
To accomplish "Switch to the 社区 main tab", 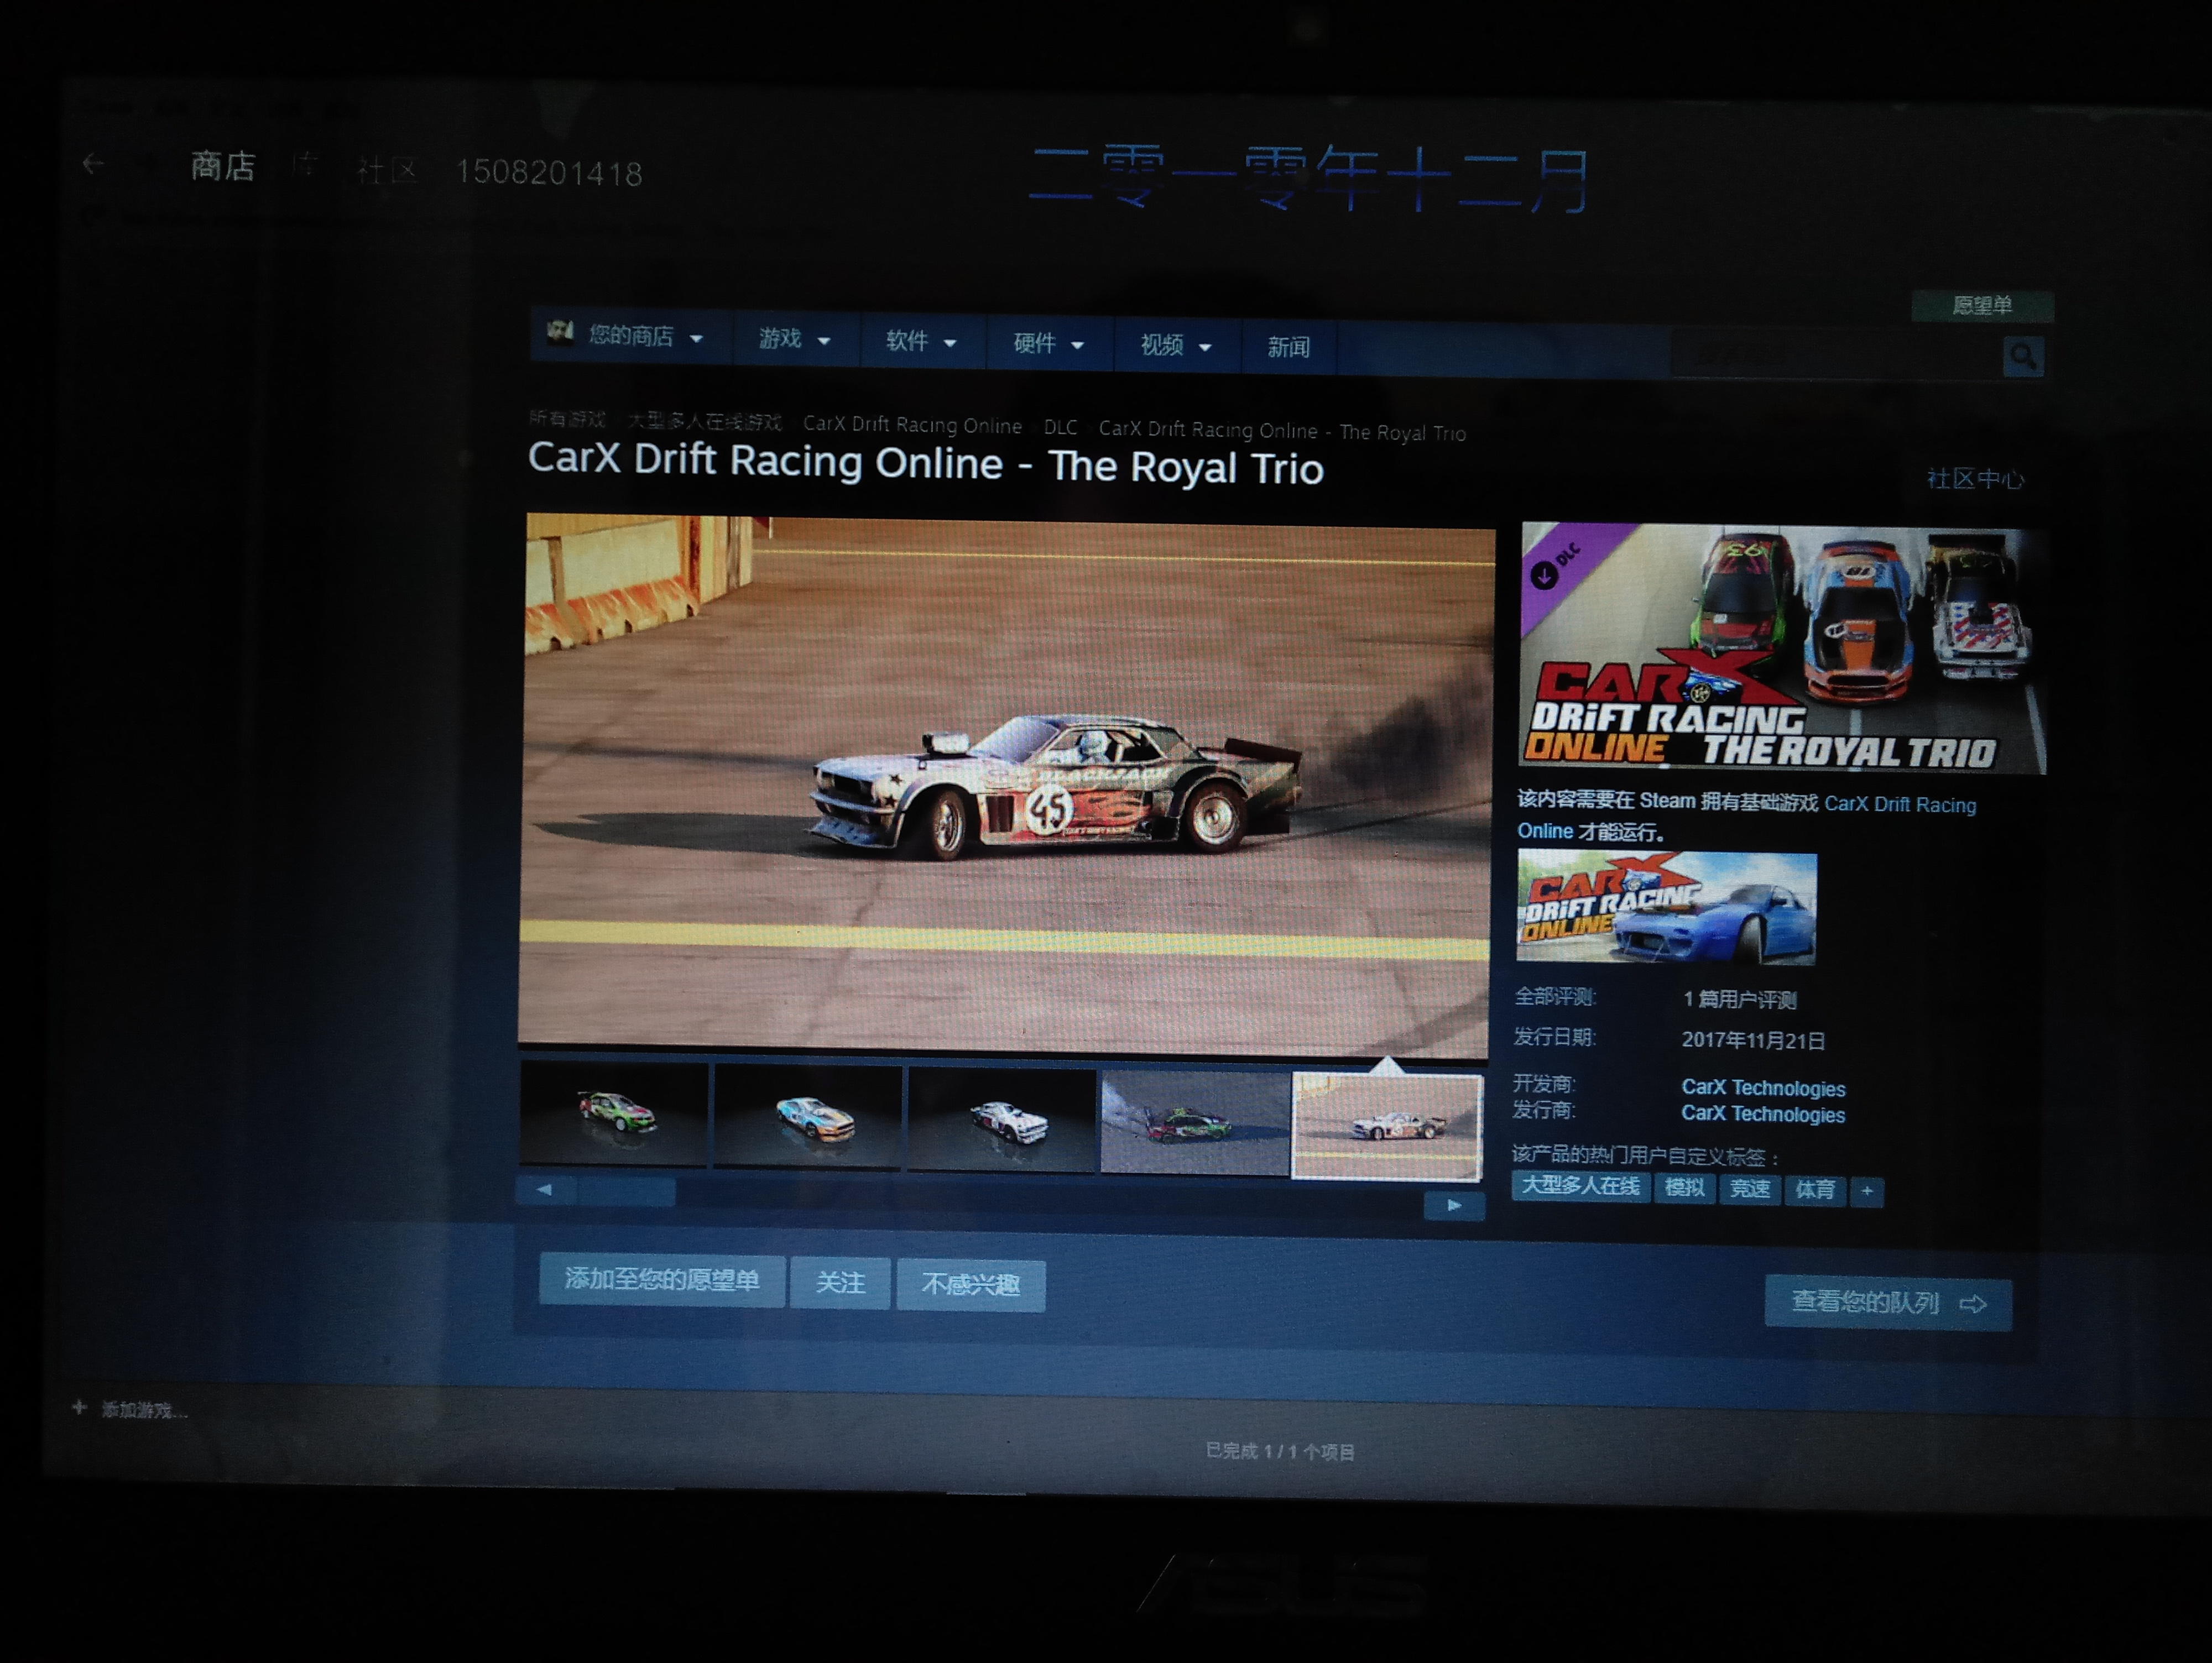I will click(387, 171).
